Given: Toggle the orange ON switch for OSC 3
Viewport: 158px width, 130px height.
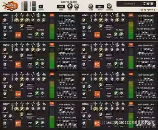Looking at the screenshot, I should click(52, 45).
